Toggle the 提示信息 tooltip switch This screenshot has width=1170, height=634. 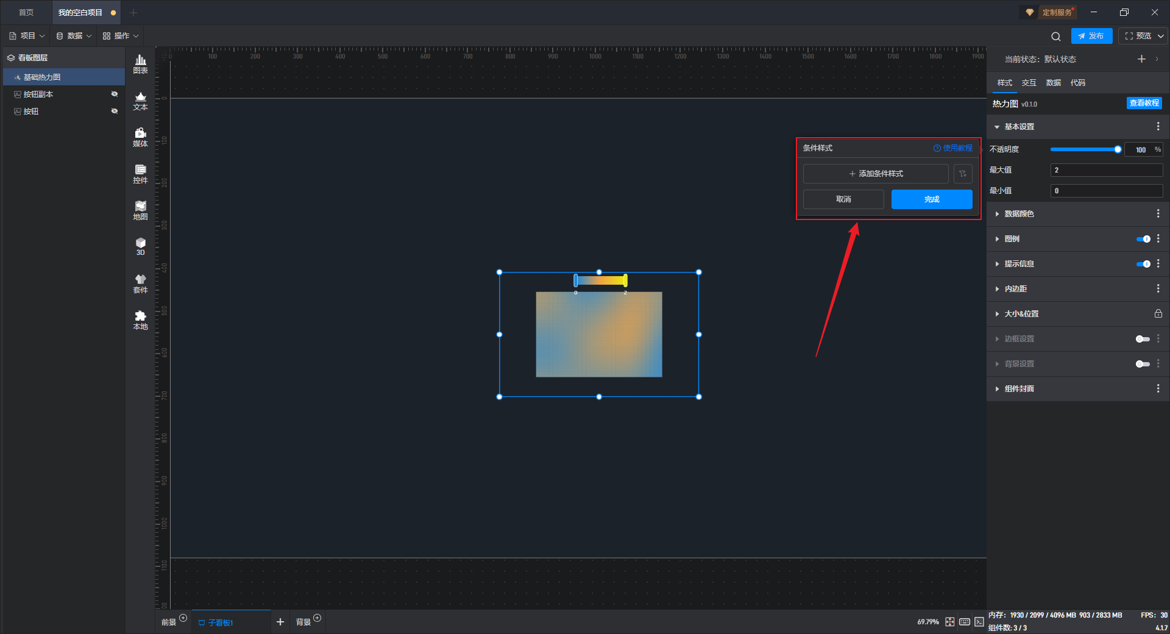pos(1143,264)
